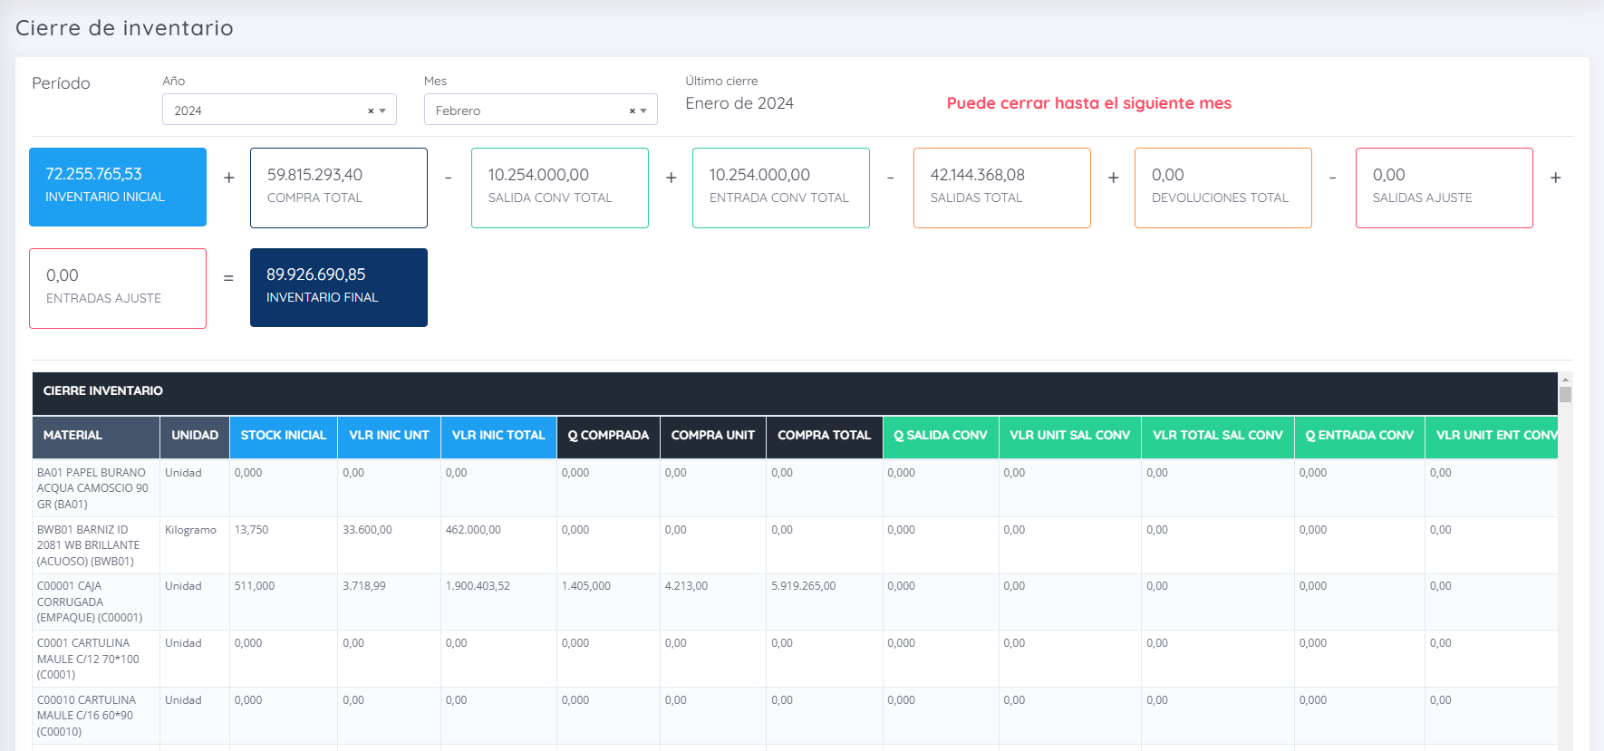
Task: Click the Q SALIDA CONV column header
Action: click(x=941, y=437)
